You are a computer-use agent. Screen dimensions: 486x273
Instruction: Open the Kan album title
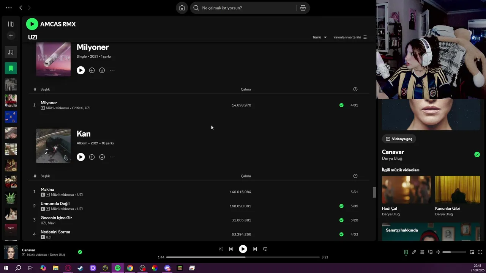point(84,134)
